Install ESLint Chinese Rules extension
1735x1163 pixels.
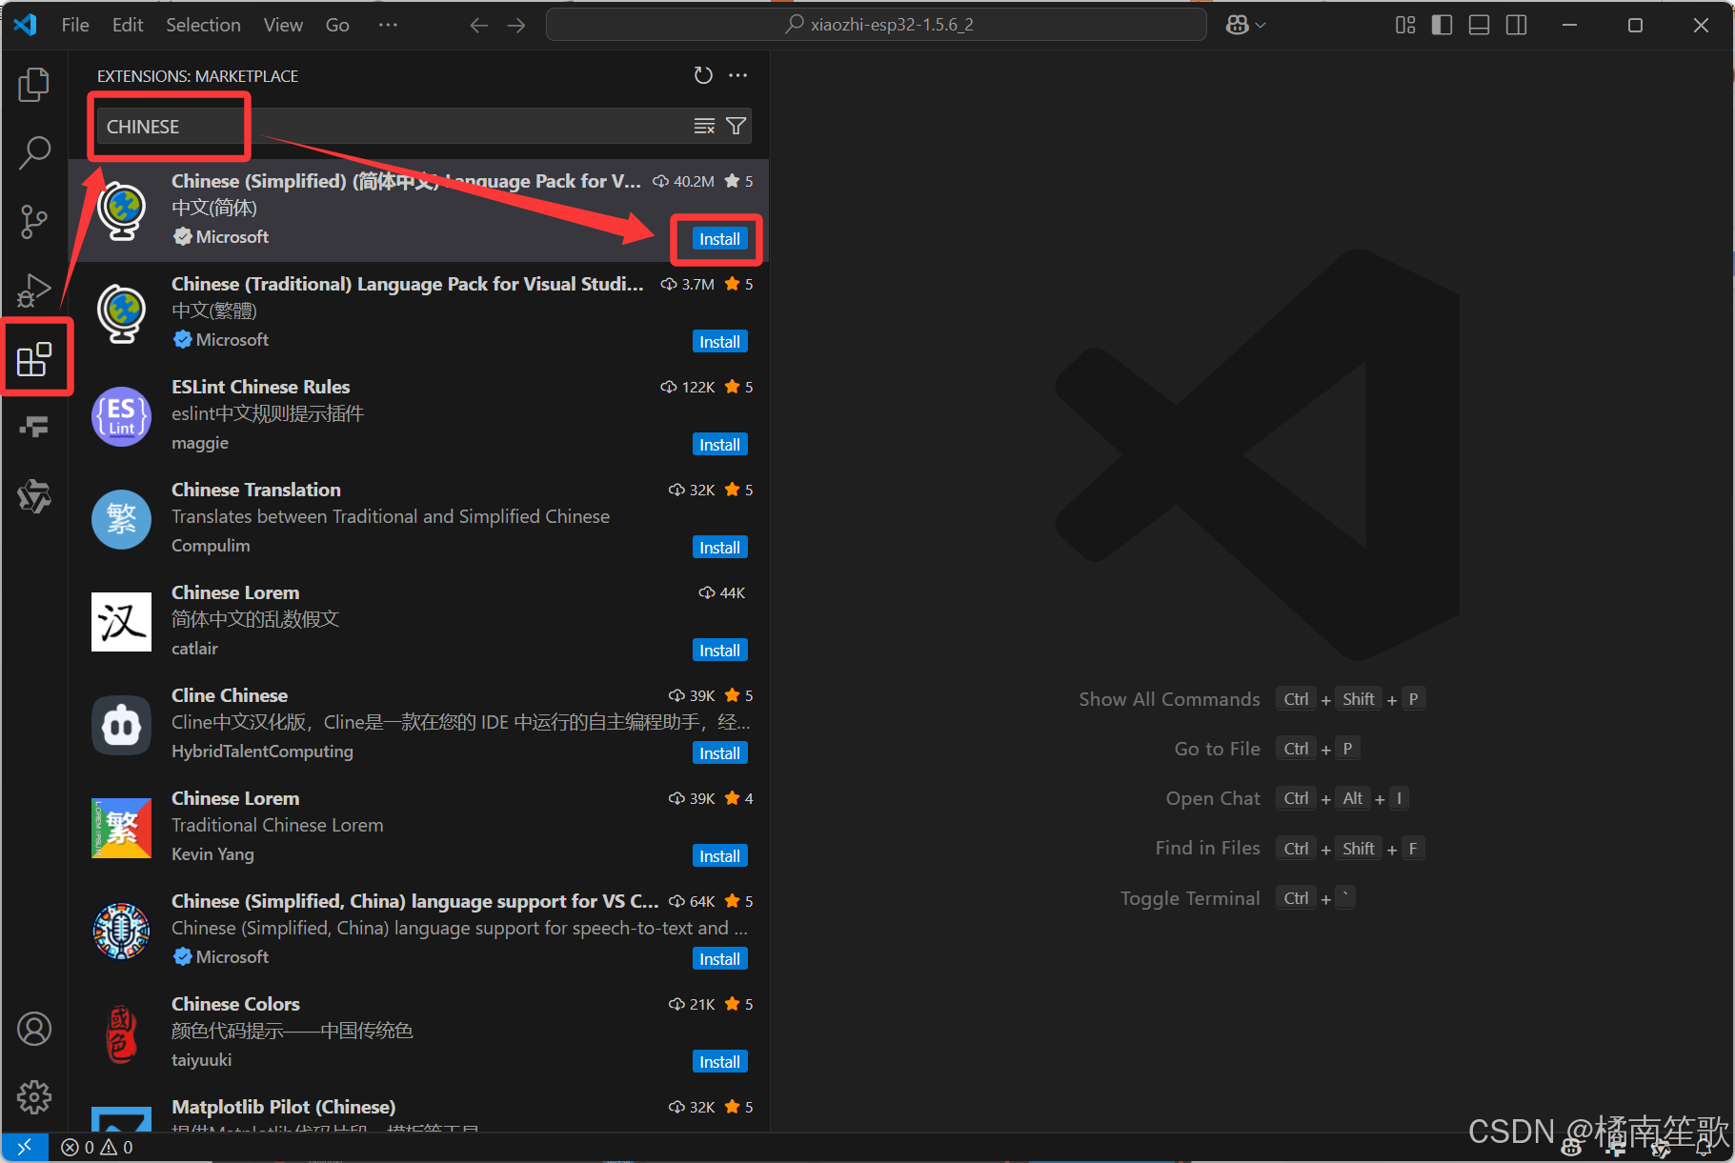pyautogui.click(x=719, y=445)
